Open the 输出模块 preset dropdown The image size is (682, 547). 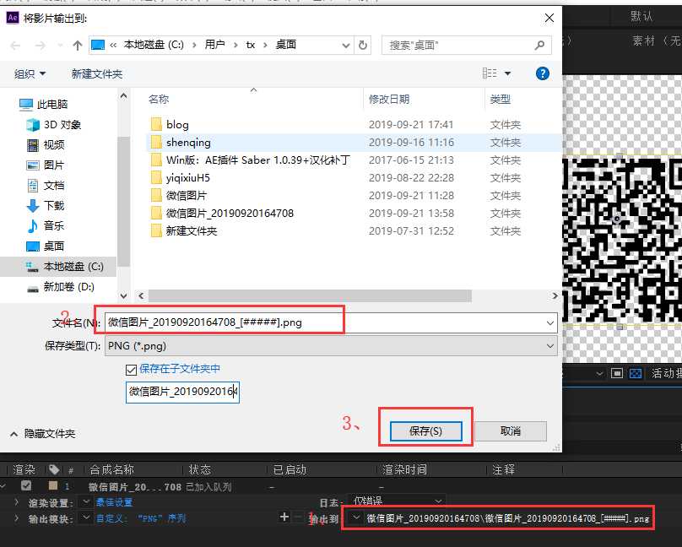click(86, 517)
